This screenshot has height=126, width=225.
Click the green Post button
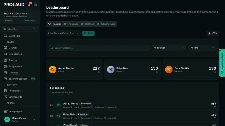pos(88,33)
